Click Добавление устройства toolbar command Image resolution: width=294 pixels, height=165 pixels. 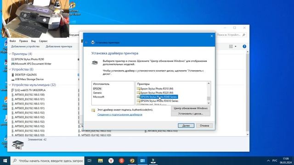pos(25,46)
